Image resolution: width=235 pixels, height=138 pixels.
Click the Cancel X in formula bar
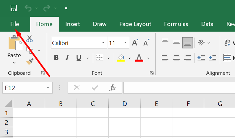click(77, 88)
